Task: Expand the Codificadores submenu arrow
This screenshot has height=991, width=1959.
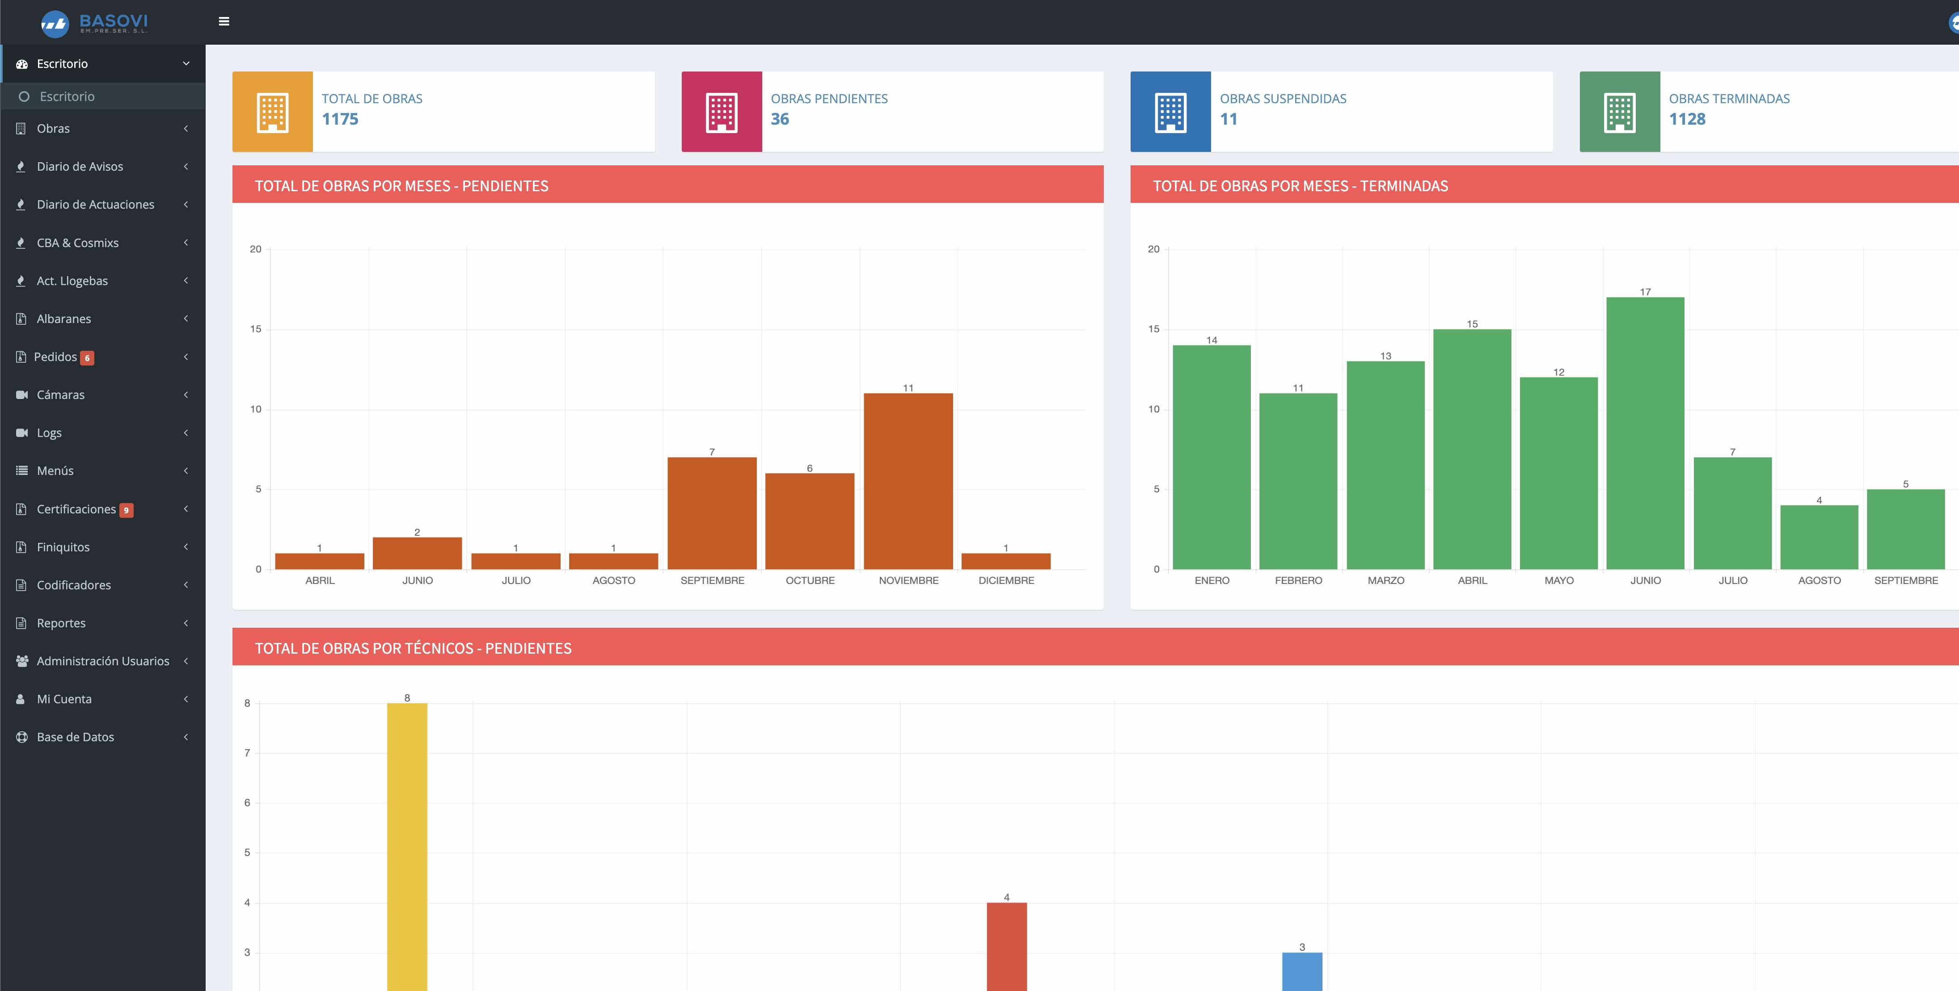Action: click(186, 585)
